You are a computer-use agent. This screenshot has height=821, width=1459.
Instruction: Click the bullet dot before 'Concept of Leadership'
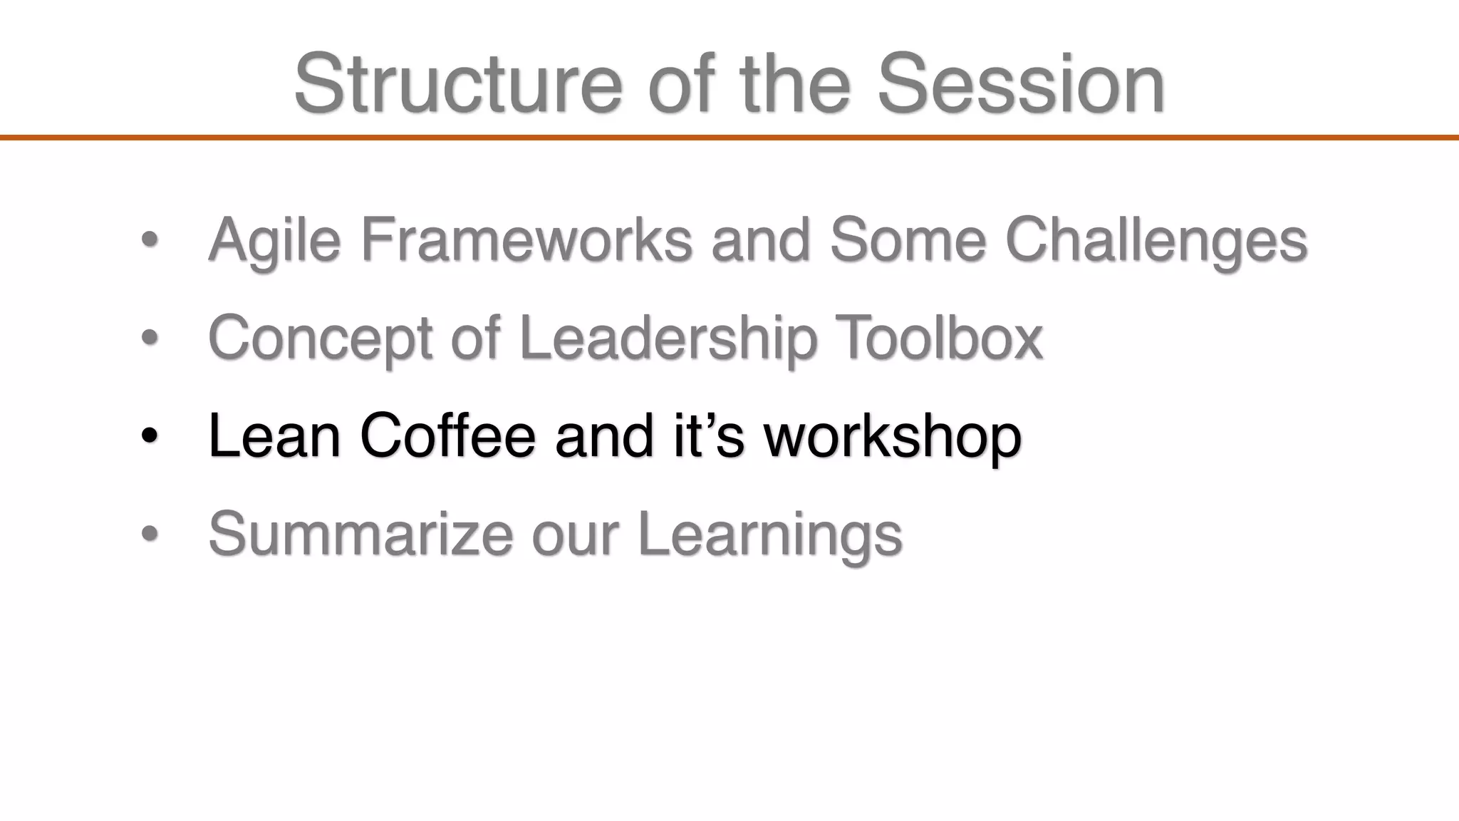tap(149, 337)
